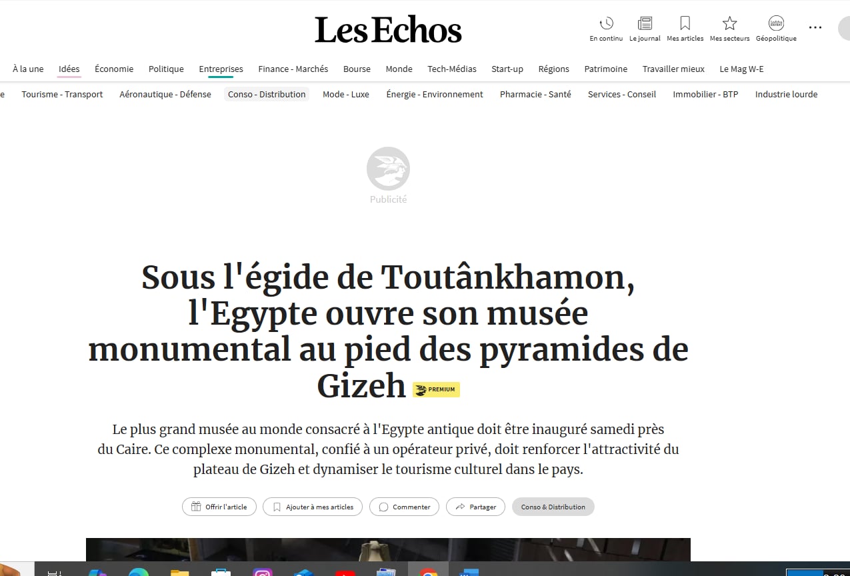Viewport: 850px width, 576px height.
Task: Switch to the Entreprises tab
Action: pos(221,69)
